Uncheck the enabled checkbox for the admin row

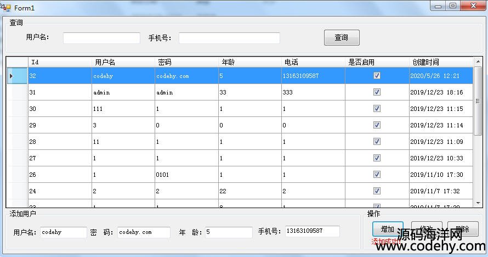pos(377,92)
